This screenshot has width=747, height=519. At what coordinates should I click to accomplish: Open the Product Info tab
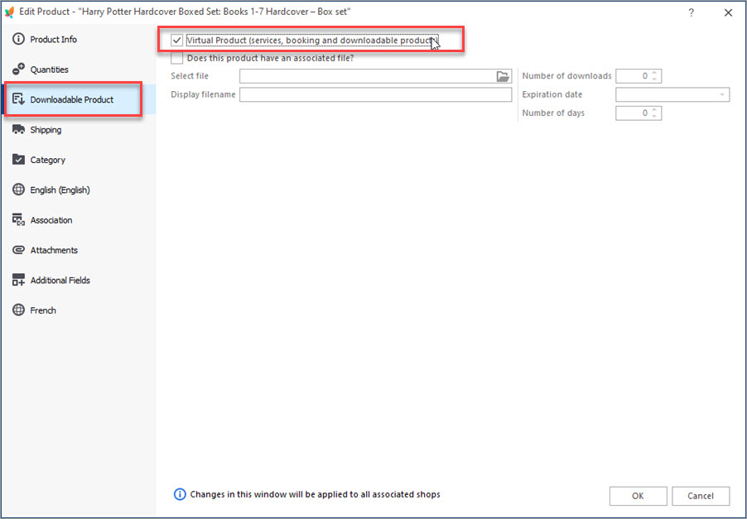tap(78, 39)
